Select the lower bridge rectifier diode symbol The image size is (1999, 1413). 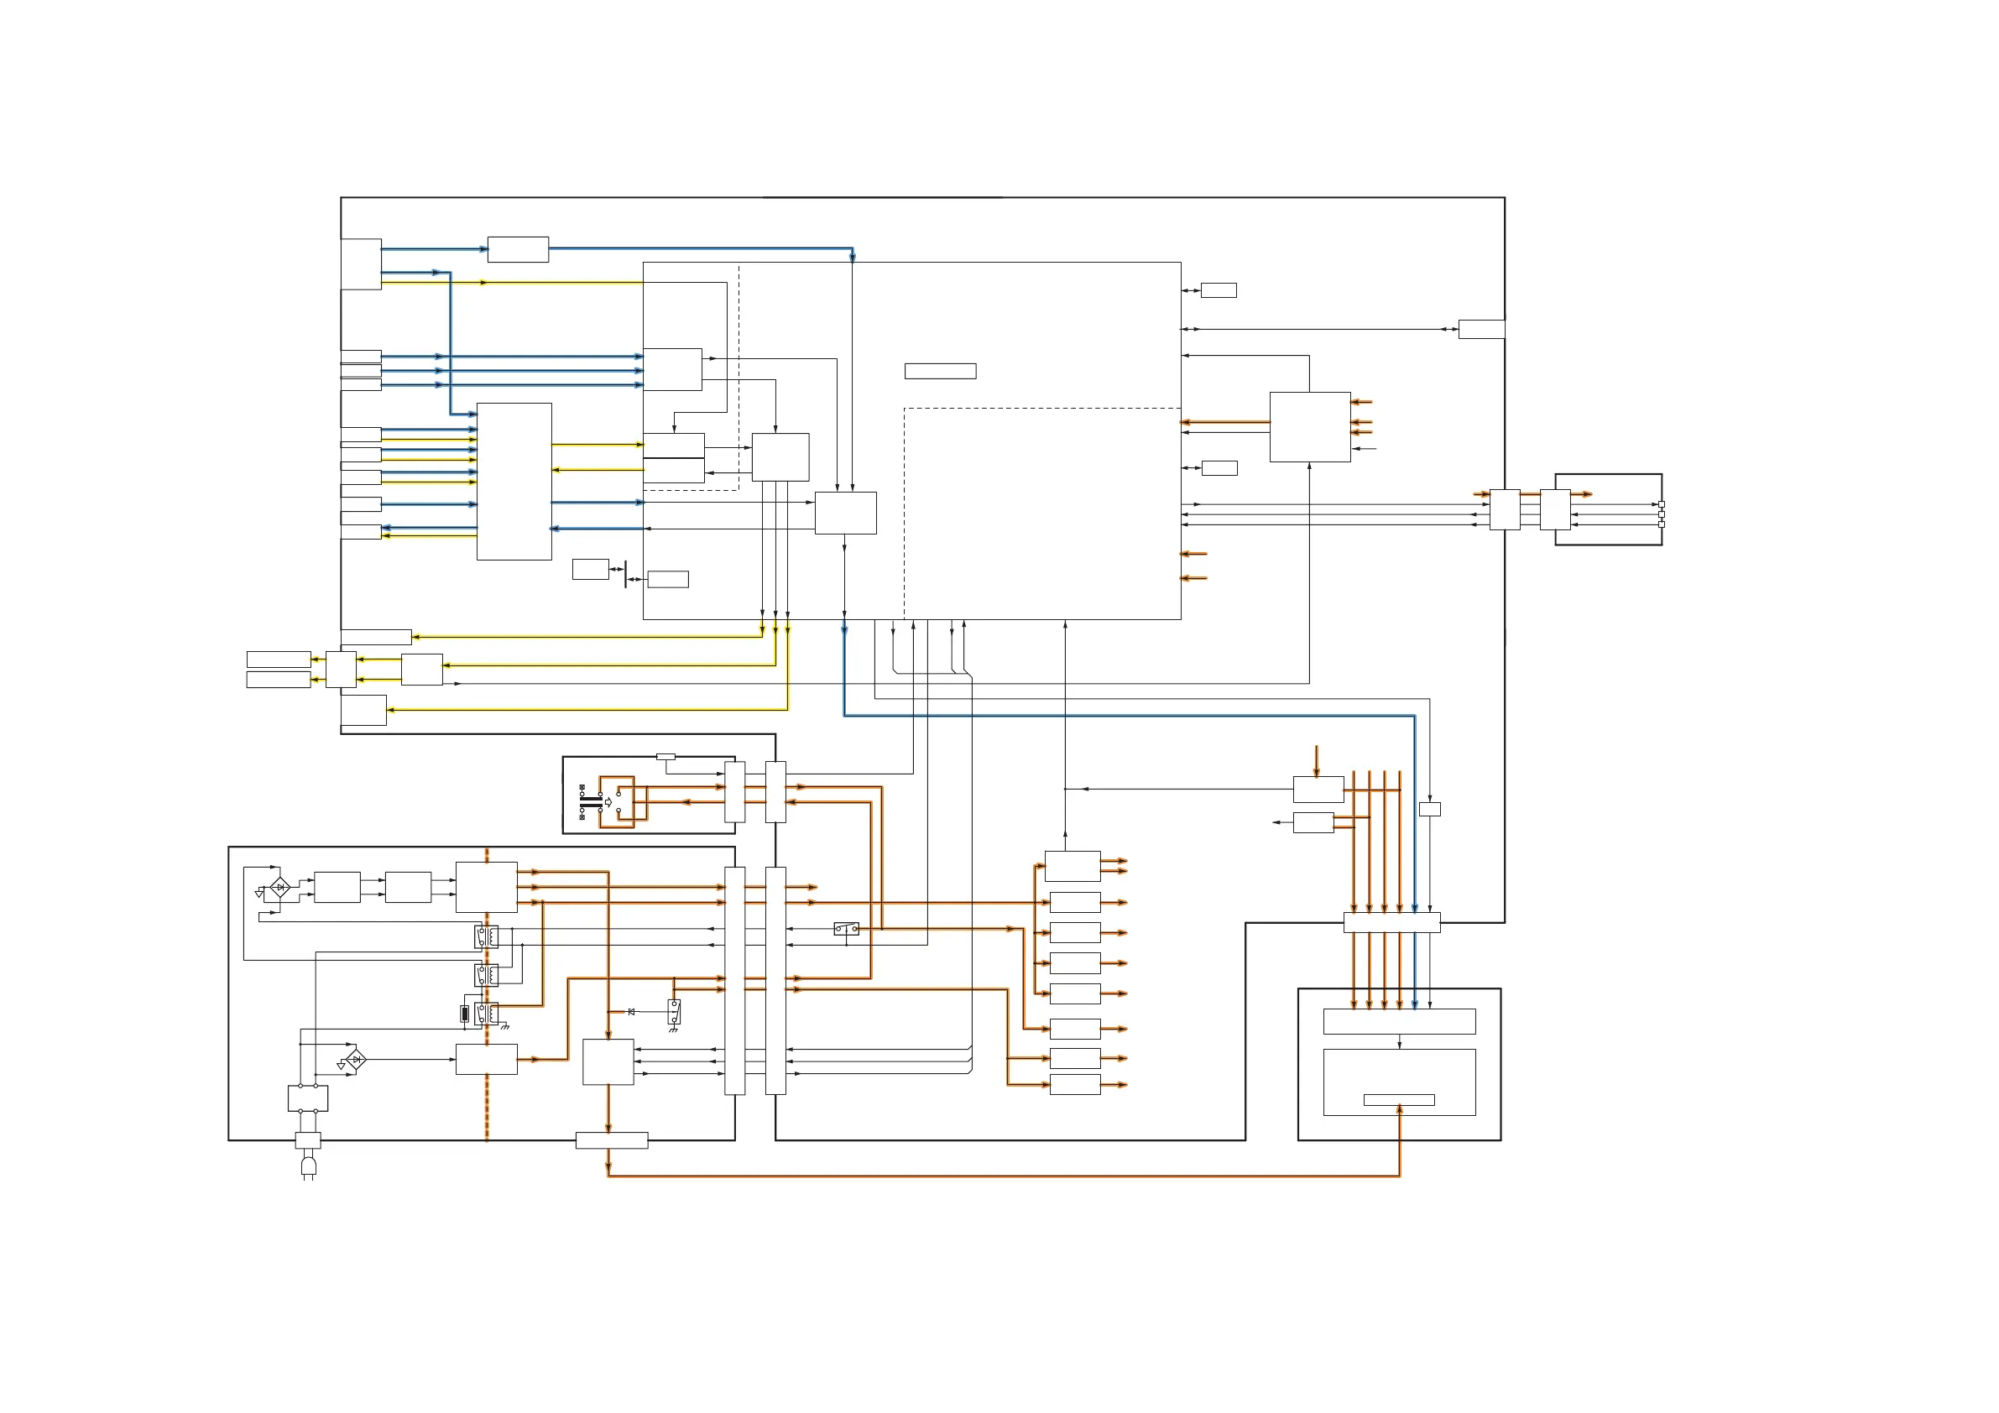pos(355,1060)
